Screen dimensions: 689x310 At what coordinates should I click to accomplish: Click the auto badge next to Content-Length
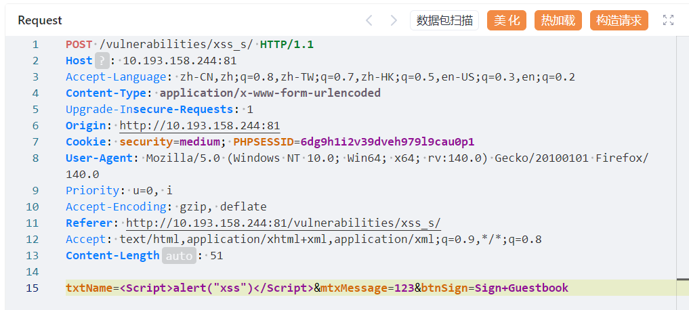[x=179, y=256]
